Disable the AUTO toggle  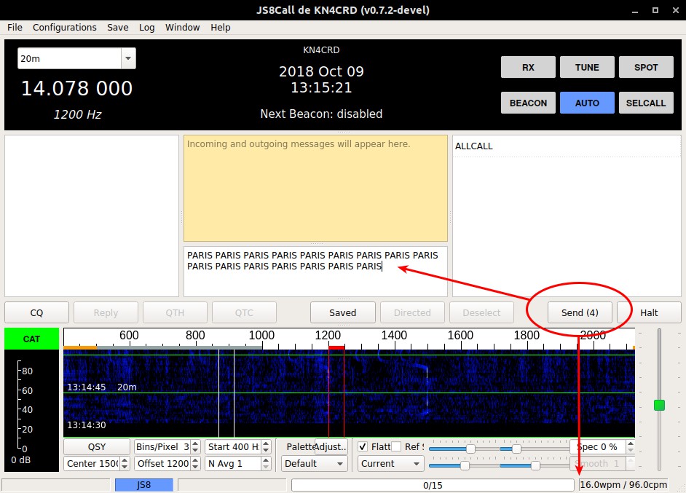point(587,103)
